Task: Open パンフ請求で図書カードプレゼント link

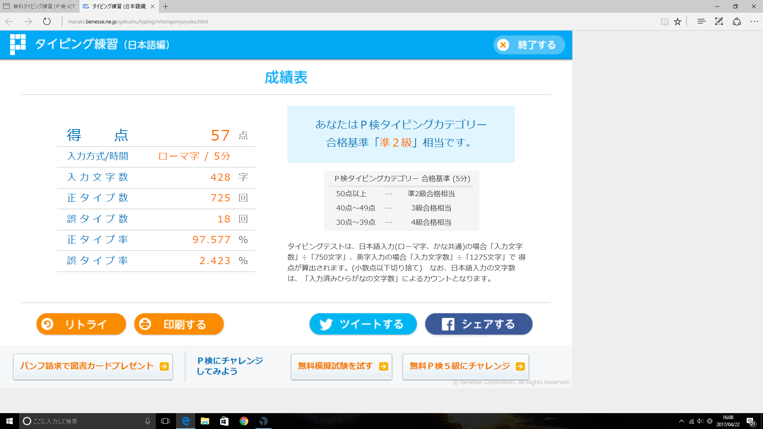Action: [x=93, y=366]
